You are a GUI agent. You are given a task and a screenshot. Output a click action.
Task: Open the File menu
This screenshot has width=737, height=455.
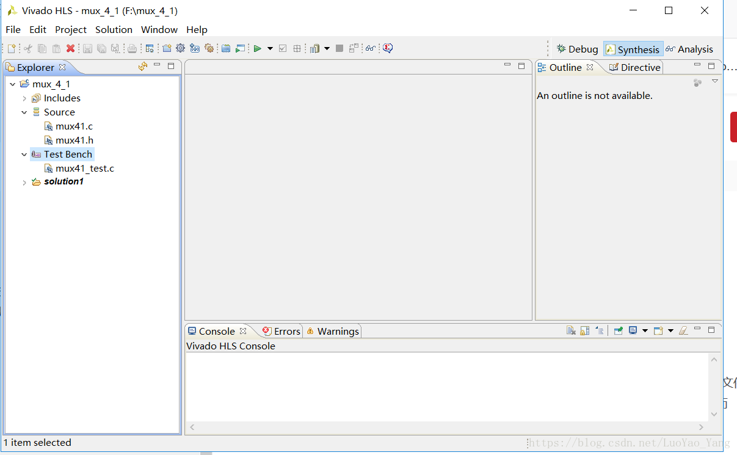point(13,29)
